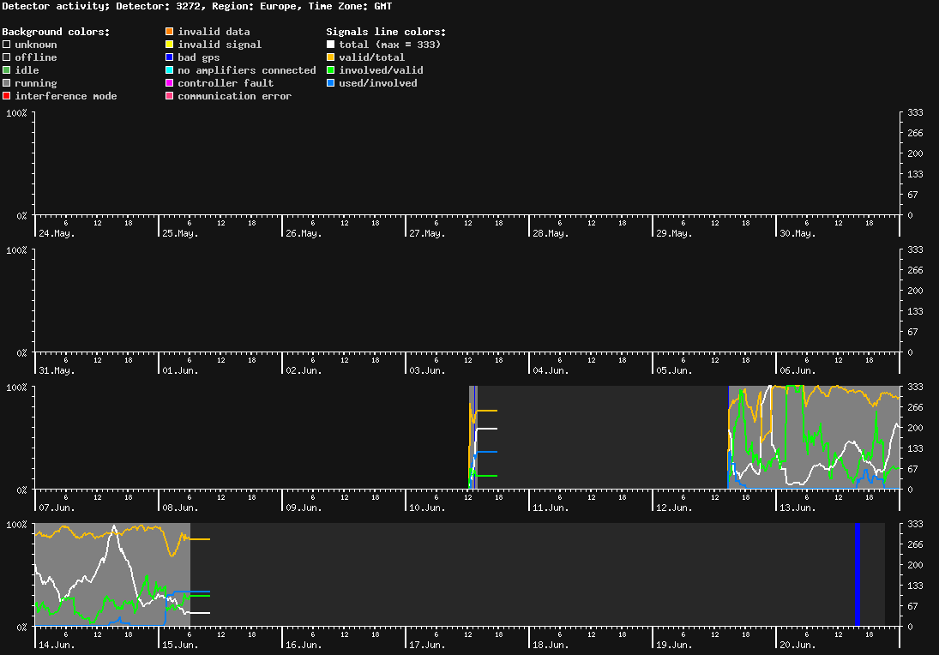Image resolution: width=939 pixels, height=655 pixels.
Task: Click the cyan 'no amplifiers connected' swatch
Action: pos(170,70)
